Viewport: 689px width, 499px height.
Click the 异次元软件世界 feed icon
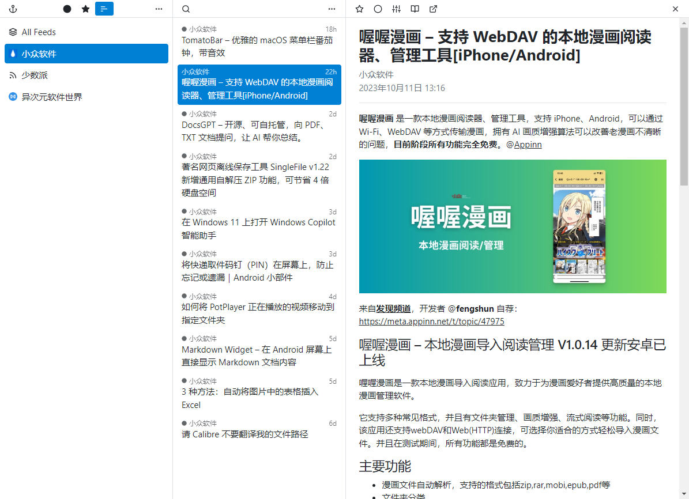click(13, 97)
